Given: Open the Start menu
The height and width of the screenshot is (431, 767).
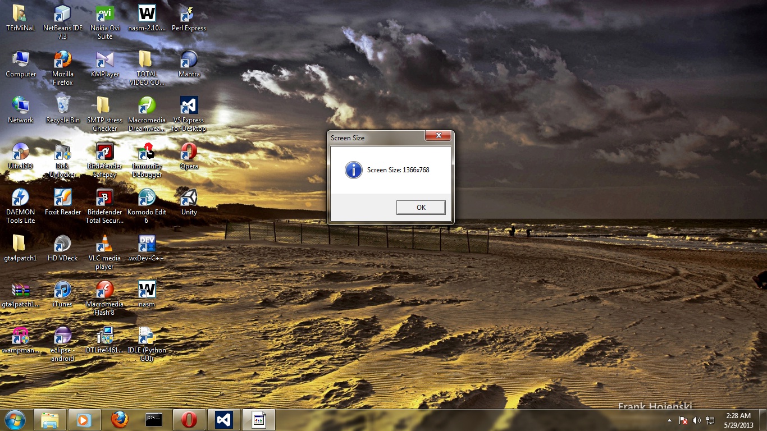Looking at the screenshot, I should (x=15, y=419).
